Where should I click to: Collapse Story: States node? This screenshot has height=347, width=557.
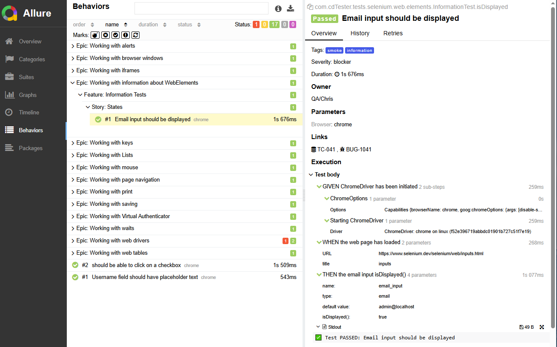pos(192,107)
